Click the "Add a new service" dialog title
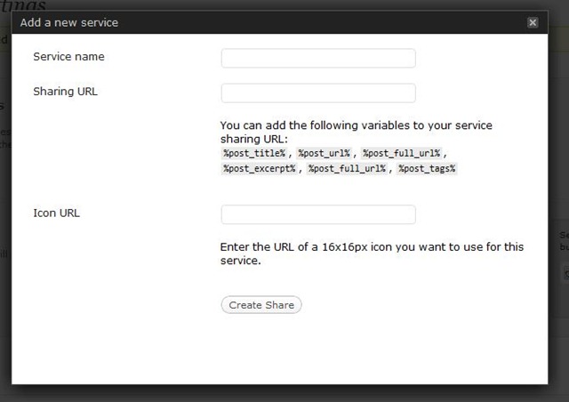 [x=69, y=22]
